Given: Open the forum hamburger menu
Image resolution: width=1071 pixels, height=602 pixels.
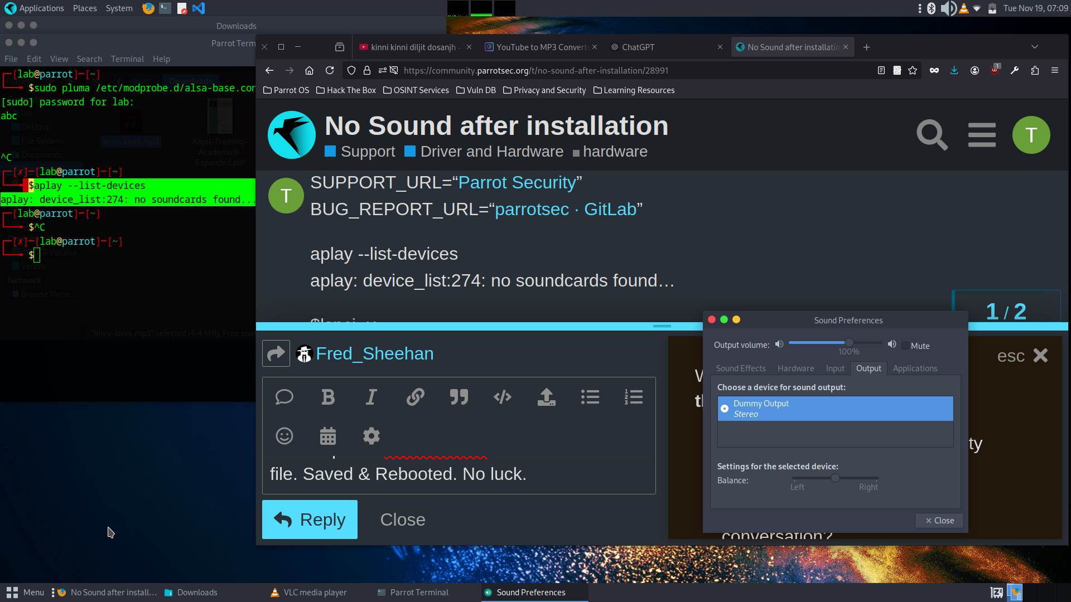Looking at the screenshot, I should 982,135.
